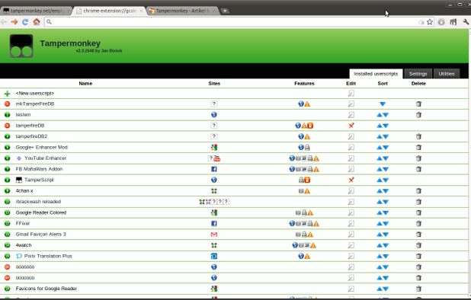
Task: Delete the YouTube Enhancer script
Action: click(x=418, y=158)
